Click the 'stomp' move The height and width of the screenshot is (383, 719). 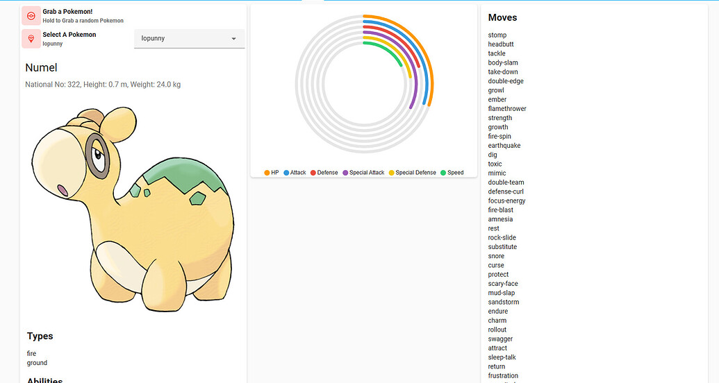coord(497,35)
